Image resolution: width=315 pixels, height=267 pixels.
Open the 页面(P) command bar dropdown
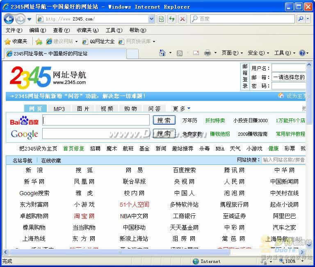[x=232, y=53]
